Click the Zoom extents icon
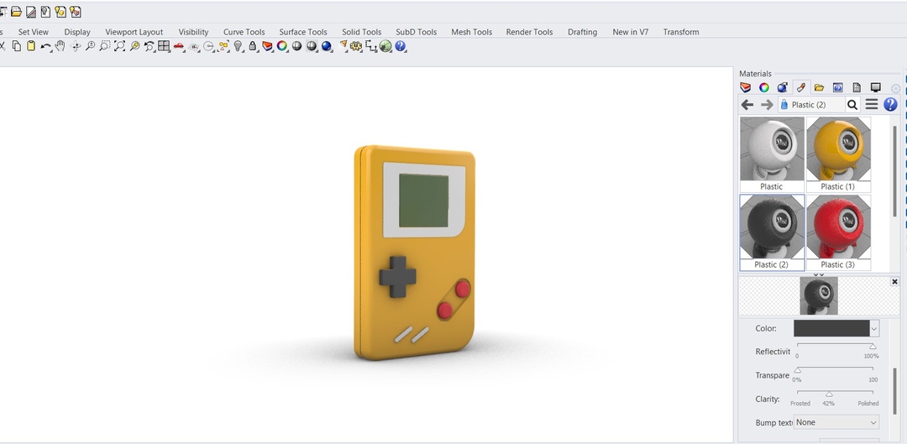The width and height of the screenshot is (907, 444). 120,46
